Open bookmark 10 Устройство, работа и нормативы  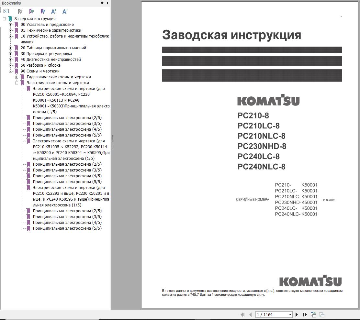coord(65,39)
